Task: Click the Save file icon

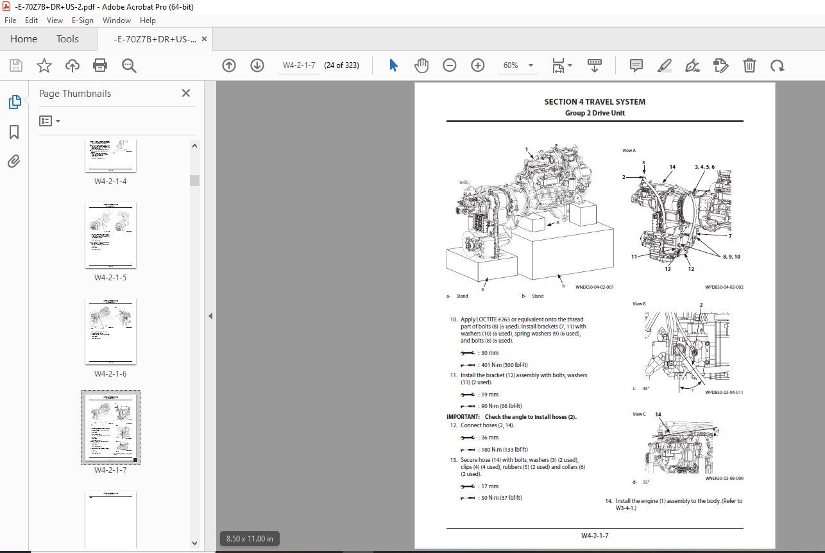Action: pyautogui.click(x=16, y=65)
